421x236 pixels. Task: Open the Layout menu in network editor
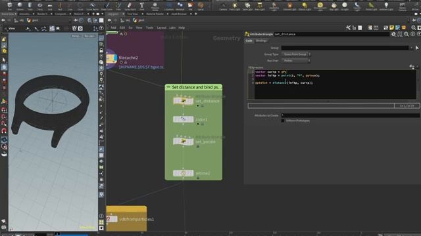click(x=161, y=28)
